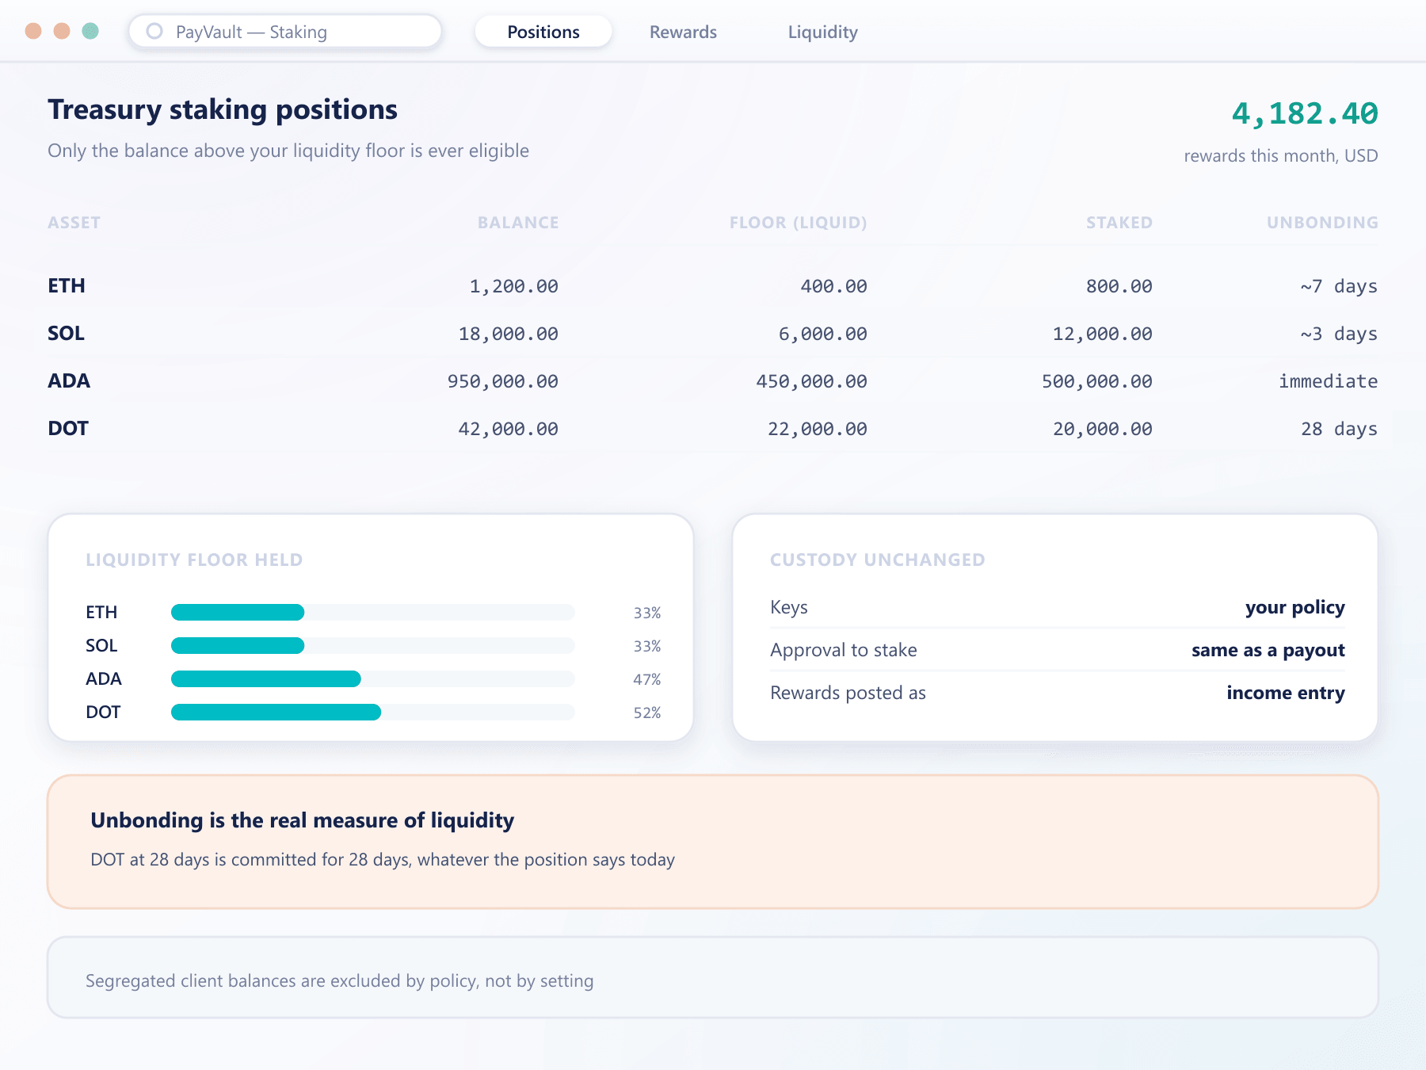Click the UNBONDING column header
The width and height of the screenshot is (1426, 1070).
coord(1322,223)
